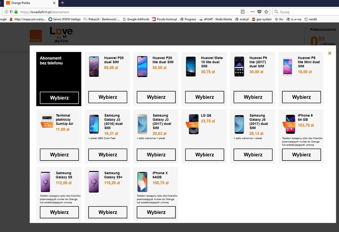Click the Huawei P20 dual SIM phone image
Image resolution: width=339 pixels, height=232 pixels.
[x=94, y=67]
